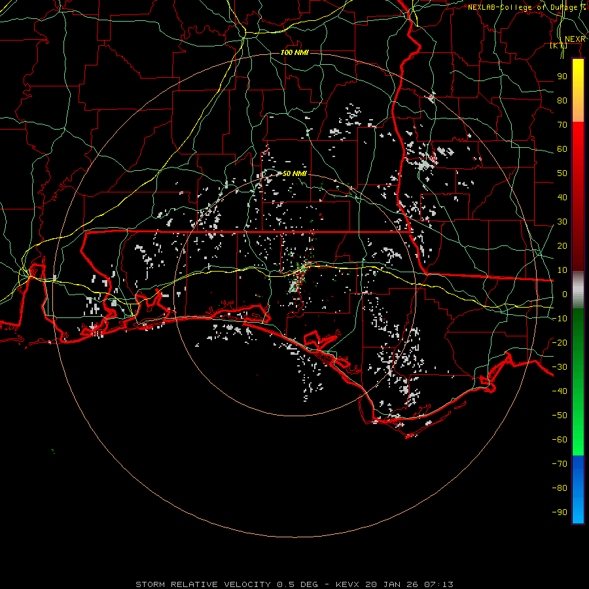Click the -30 value on velocity scale
The width and height of the screenshot is (589, 589).
(x=560, y=367)
